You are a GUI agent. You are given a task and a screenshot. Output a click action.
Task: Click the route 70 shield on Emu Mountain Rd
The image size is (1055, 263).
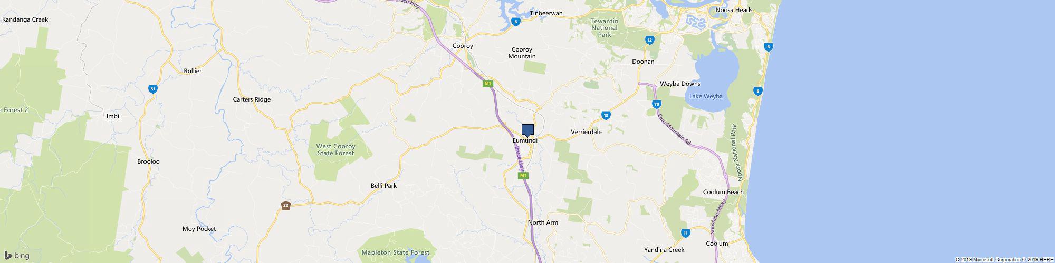click(656, 104)
